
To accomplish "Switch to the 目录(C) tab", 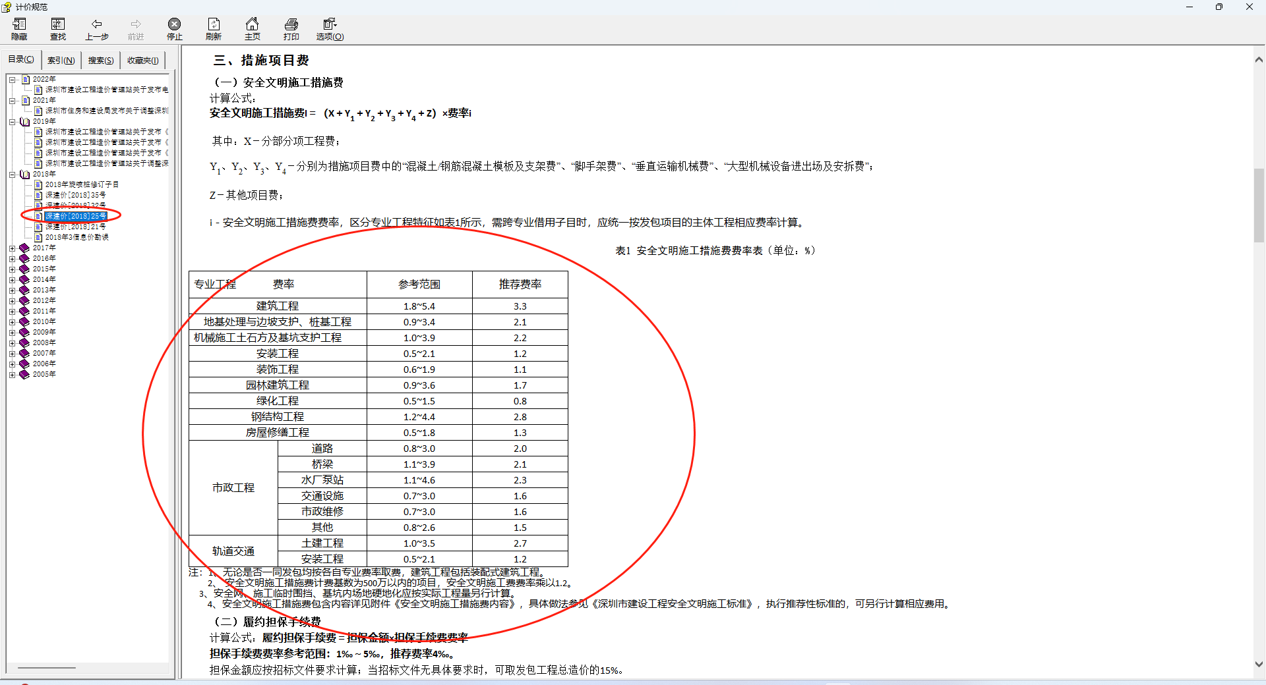I will (21, 59).
